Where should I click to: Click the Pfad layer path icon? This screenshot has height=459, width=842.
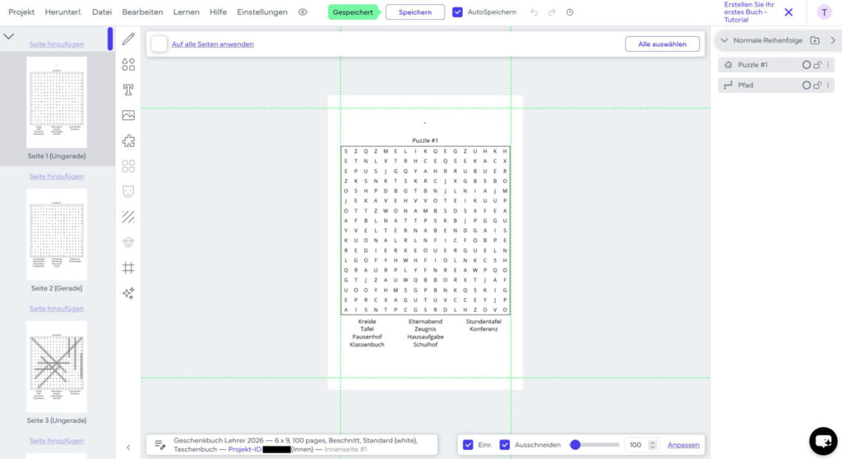coord(729,85)
